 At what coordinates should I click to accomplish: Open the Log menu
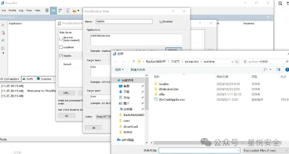[21, 10]
